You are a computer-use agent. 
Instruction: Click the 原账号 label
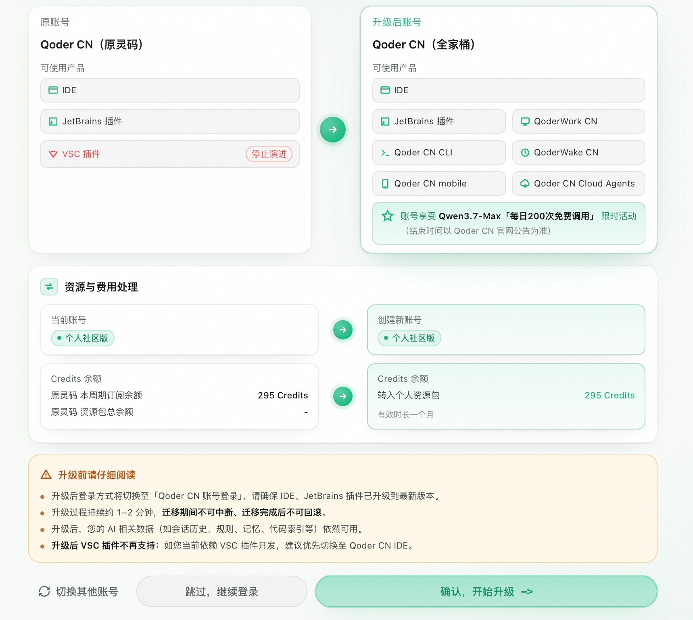click(55, 22)
